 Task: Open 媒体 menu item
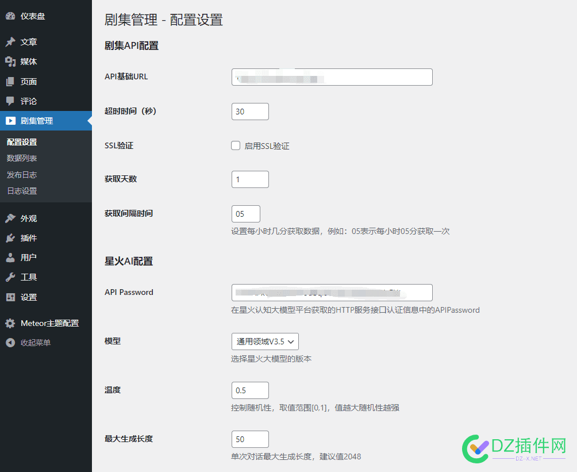45,62
